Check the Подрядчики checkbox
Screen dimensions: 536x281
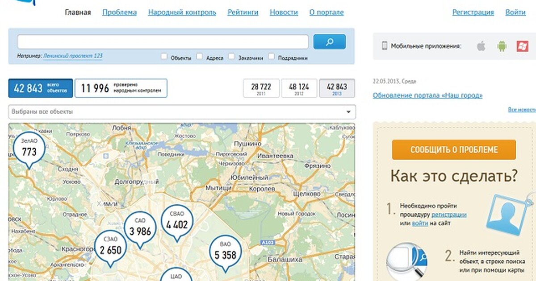tap(271, 57)
